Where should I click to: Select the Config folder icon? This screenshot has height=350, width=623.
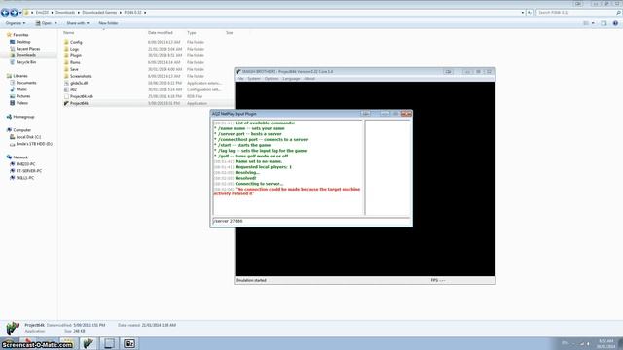(66, 42)
